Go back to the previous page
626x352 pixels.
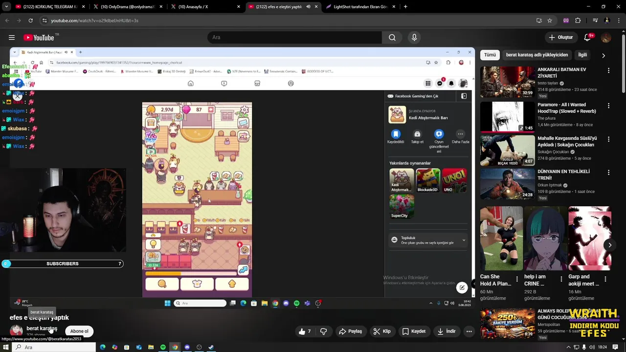point(7,21)
